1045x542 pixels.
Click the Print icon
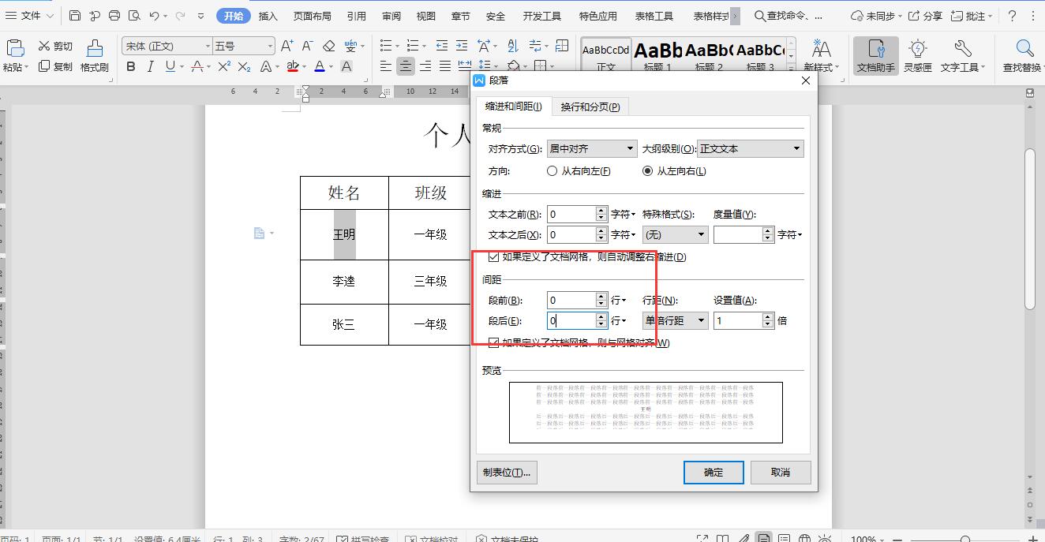[114, 16]
